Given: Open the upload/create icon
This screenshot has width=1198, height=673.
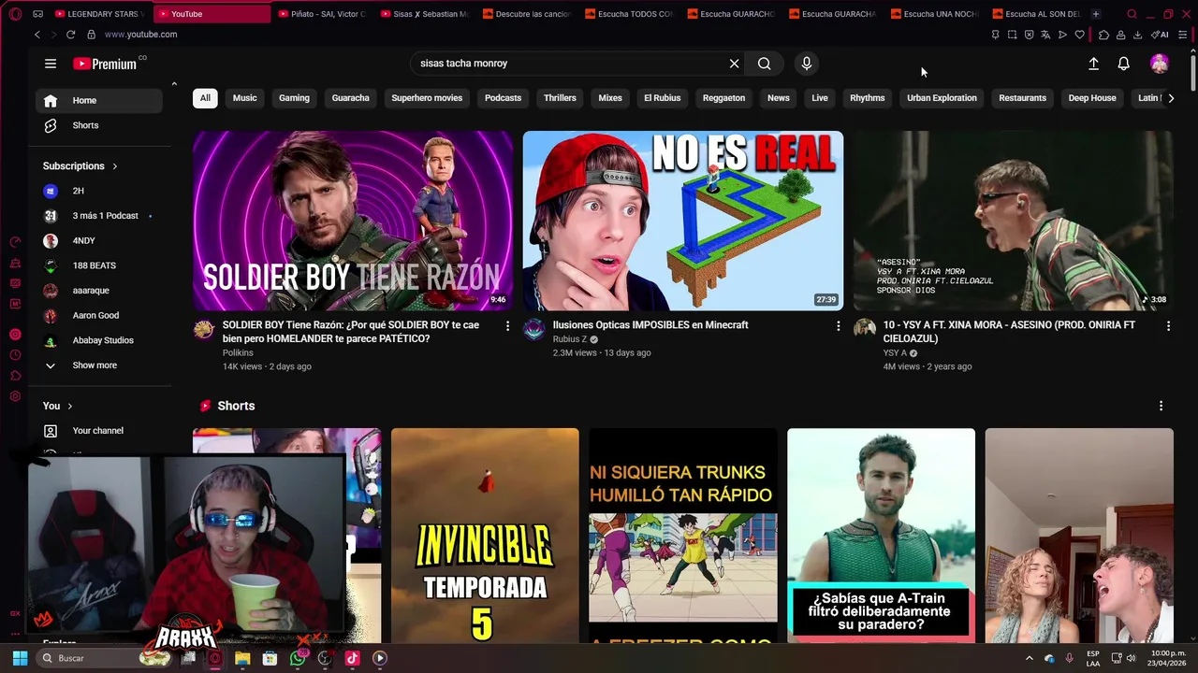Looking at the screenshot, I should click(1093, 64).
